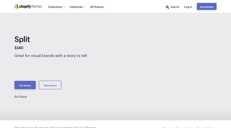Viewport: 231px width, 128px height.
Task: Click the "shopify themes" wordmark text
Action: coord(30,6)
